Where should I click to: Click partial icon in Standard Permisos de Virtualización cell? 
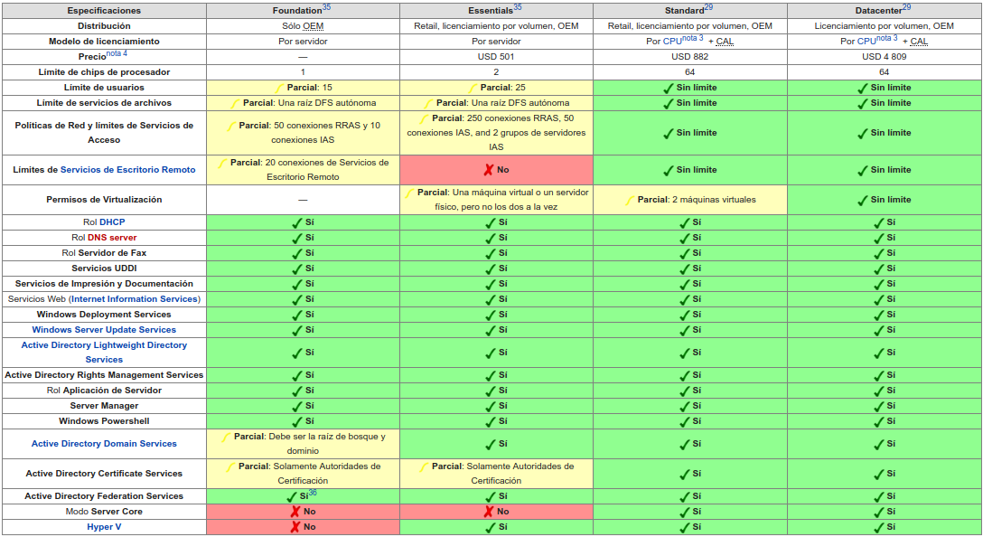pos(630,201)
